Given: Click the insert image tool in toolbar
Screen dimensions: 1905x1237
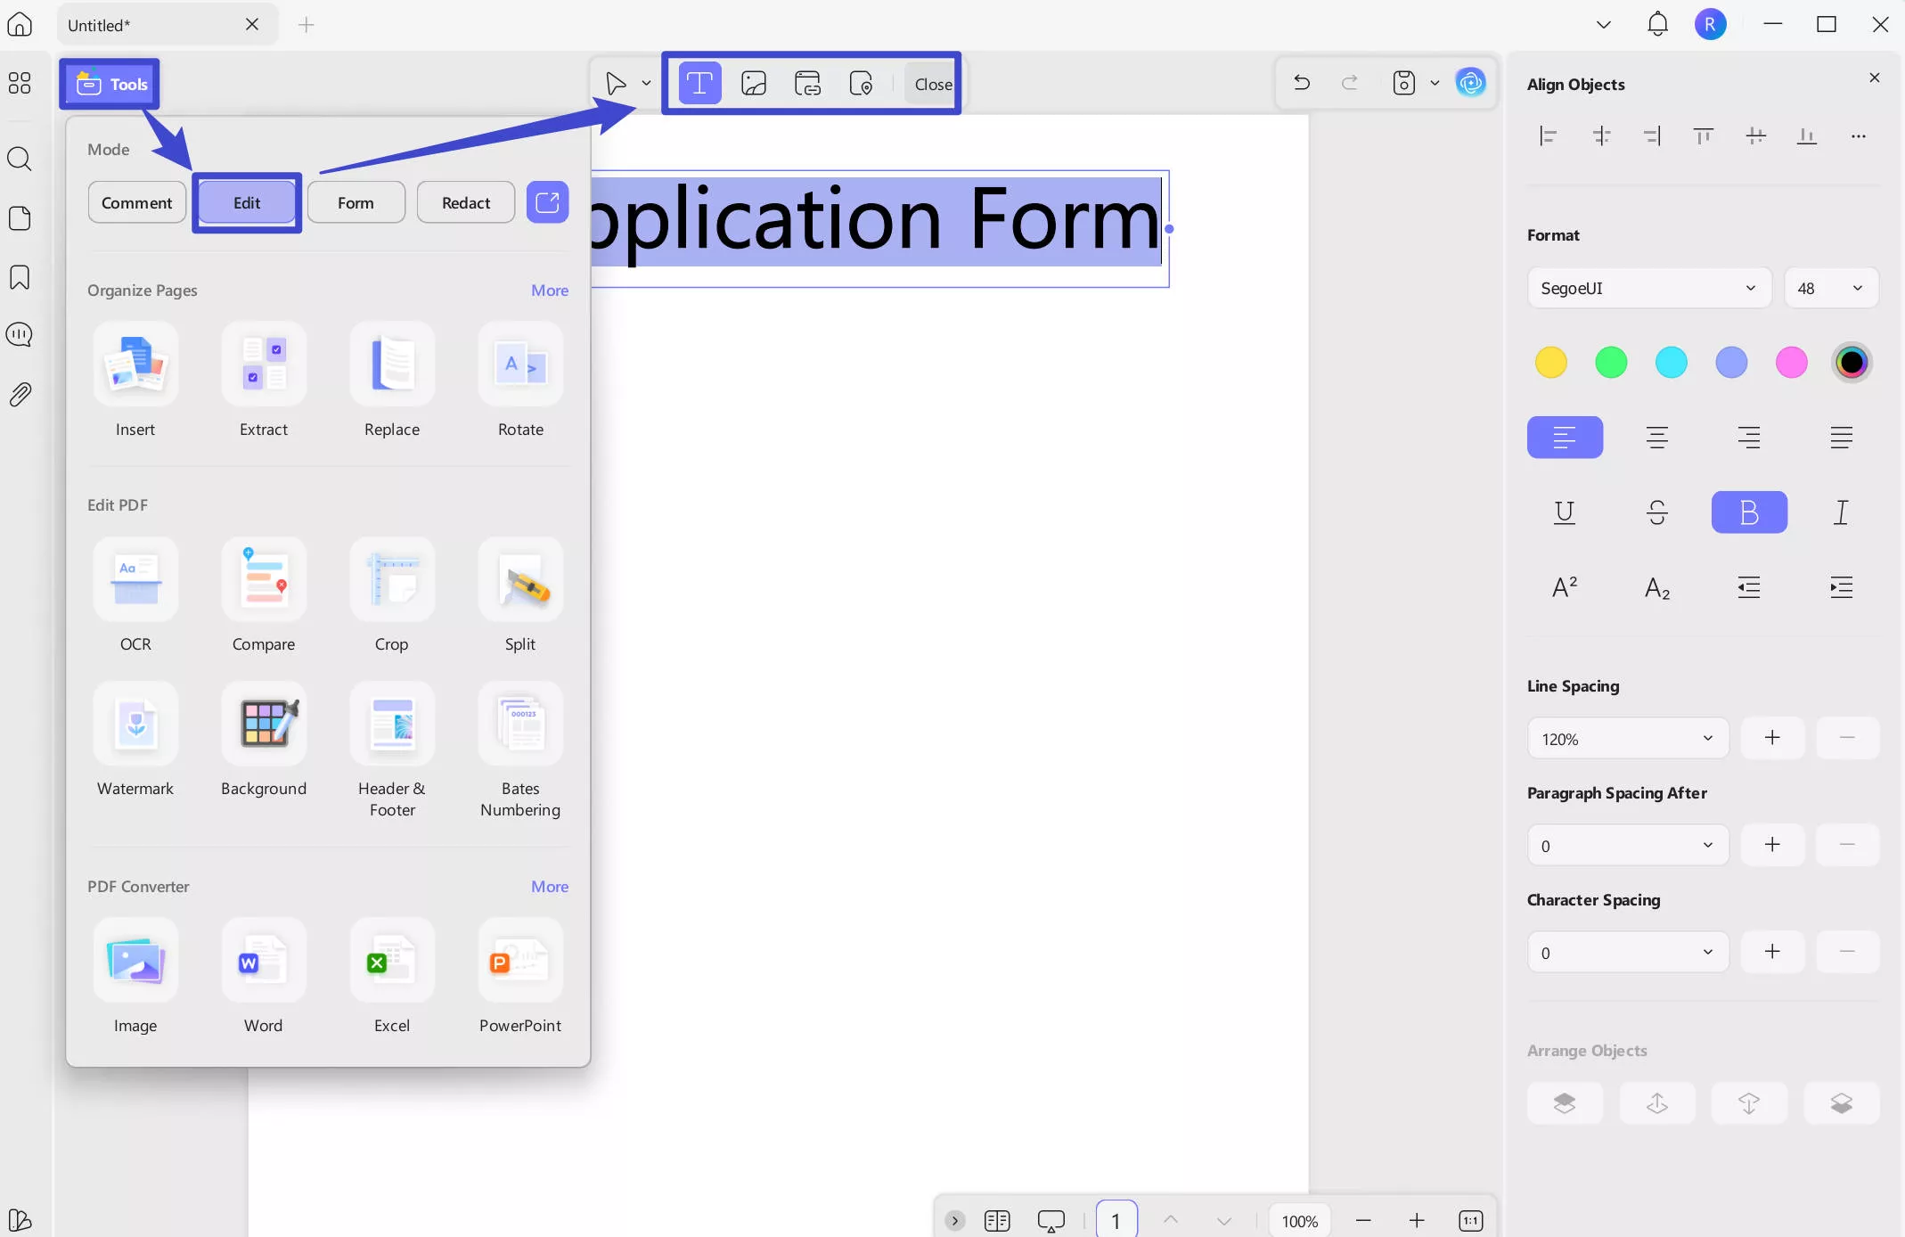Looking at the screenshot, I should click(754, 84).
